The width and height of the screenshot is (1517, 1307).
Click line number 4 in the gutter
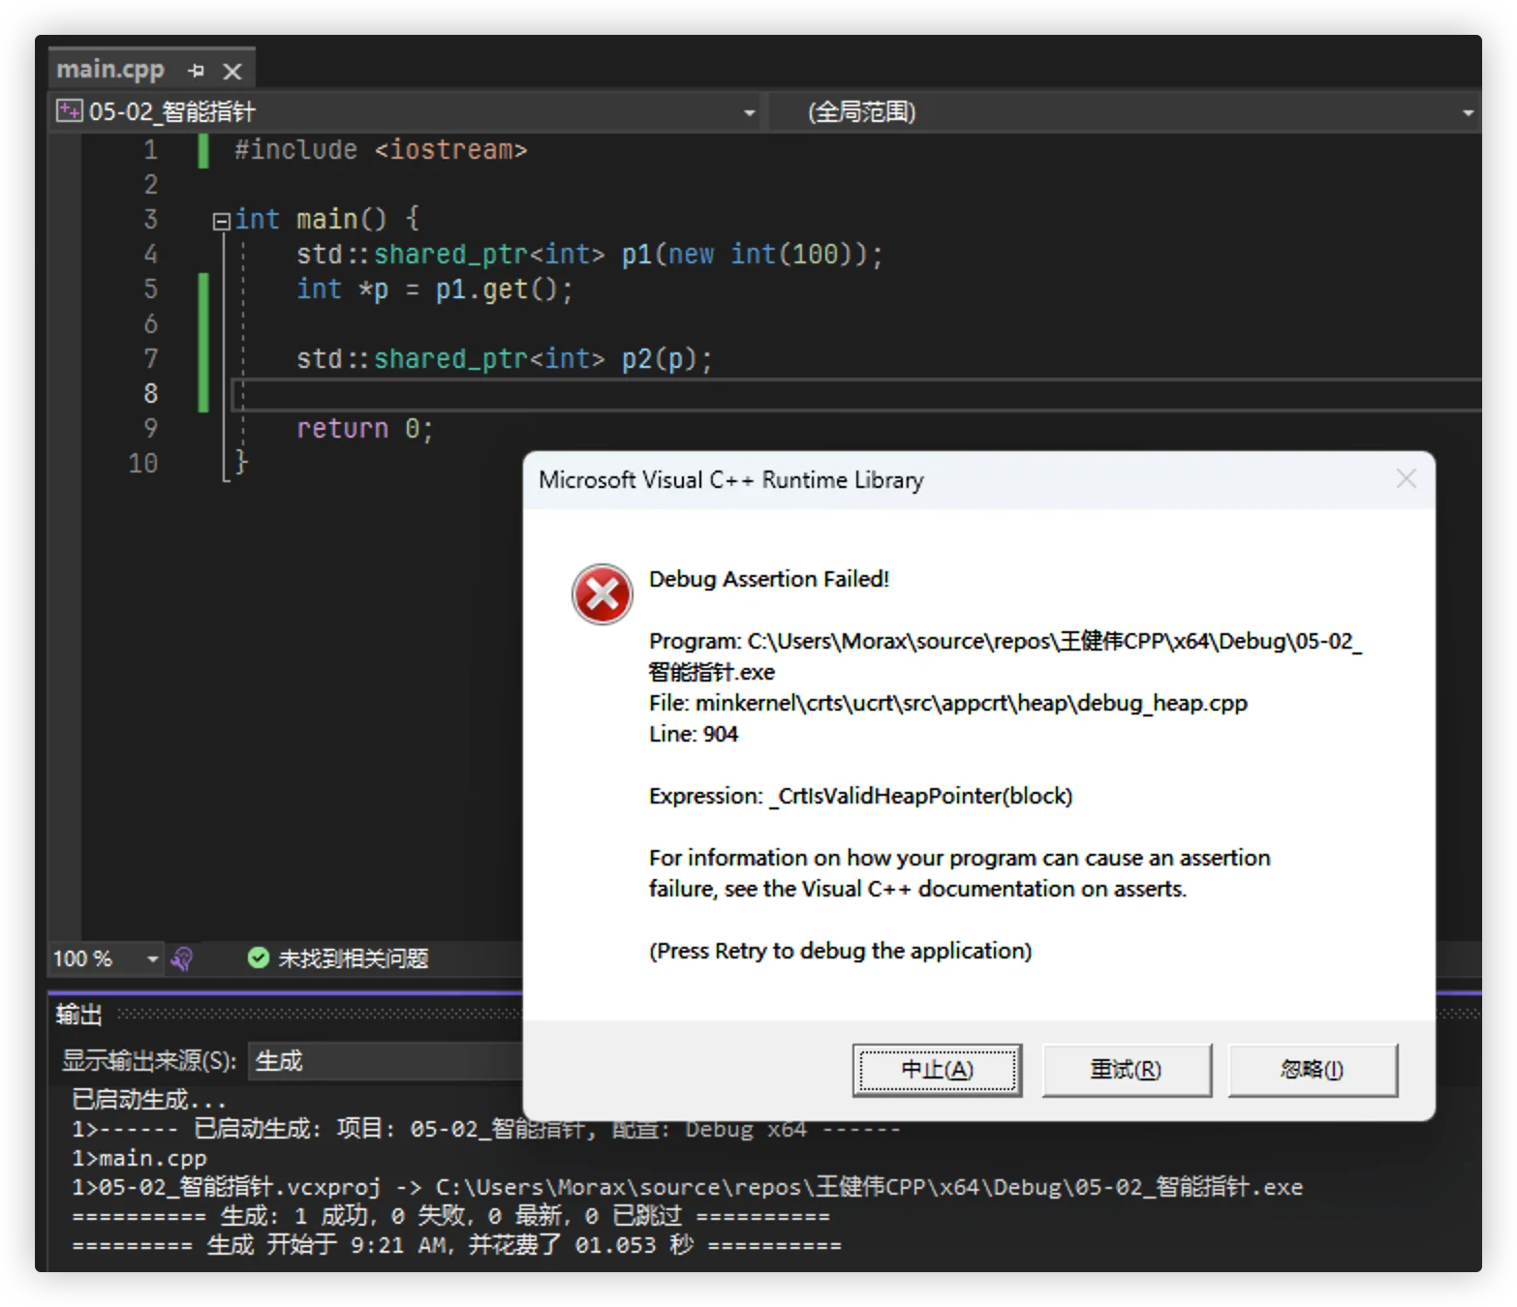tap(150, 255)
